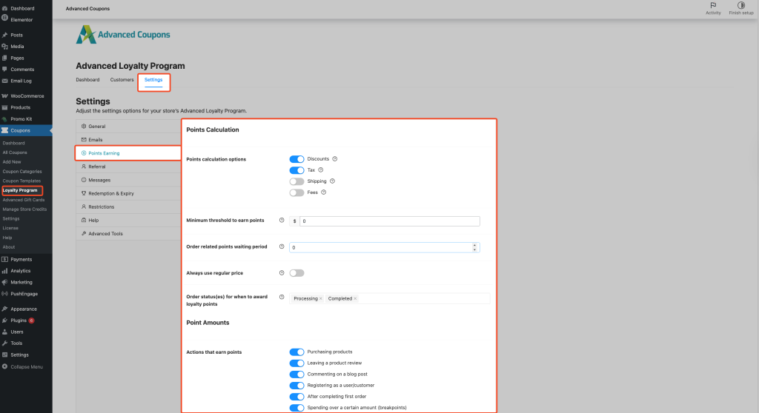Click the Products sidebar icon

[5, 107]
